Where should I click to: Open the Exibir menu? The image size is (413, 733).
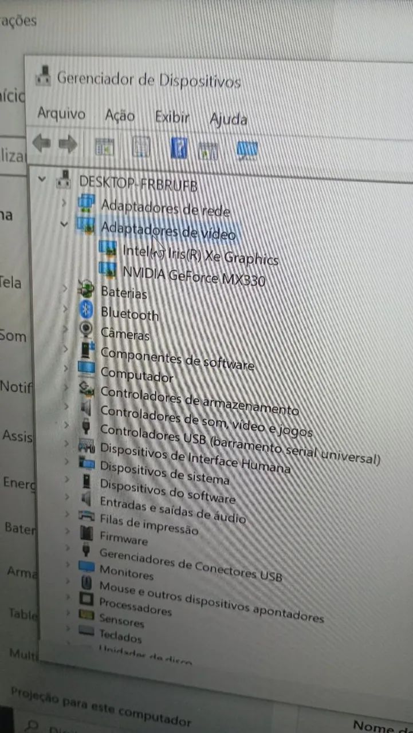172,117
